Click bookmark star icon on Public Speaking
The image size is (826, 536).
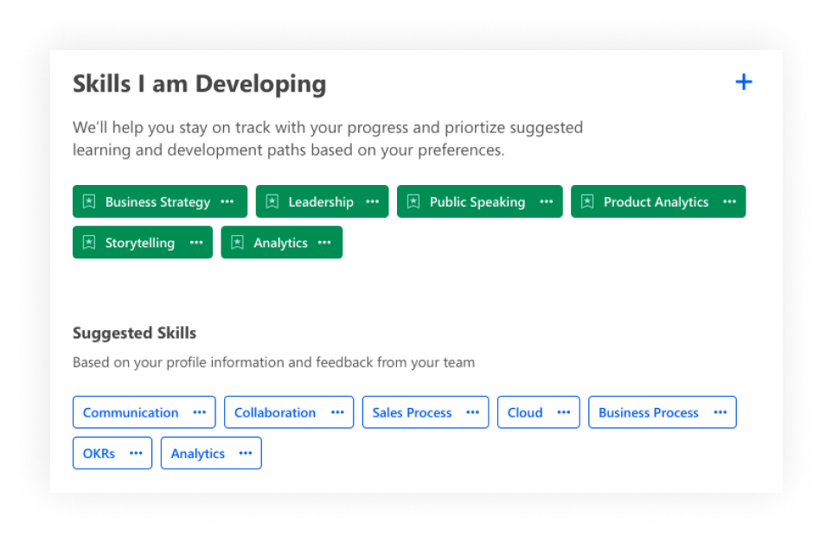point(413,201)
